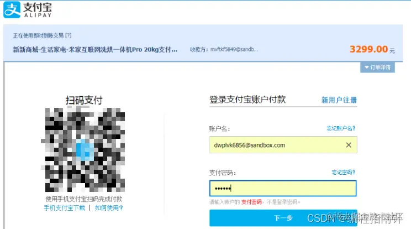Open the 如何使用? help link

pos(109,208)
